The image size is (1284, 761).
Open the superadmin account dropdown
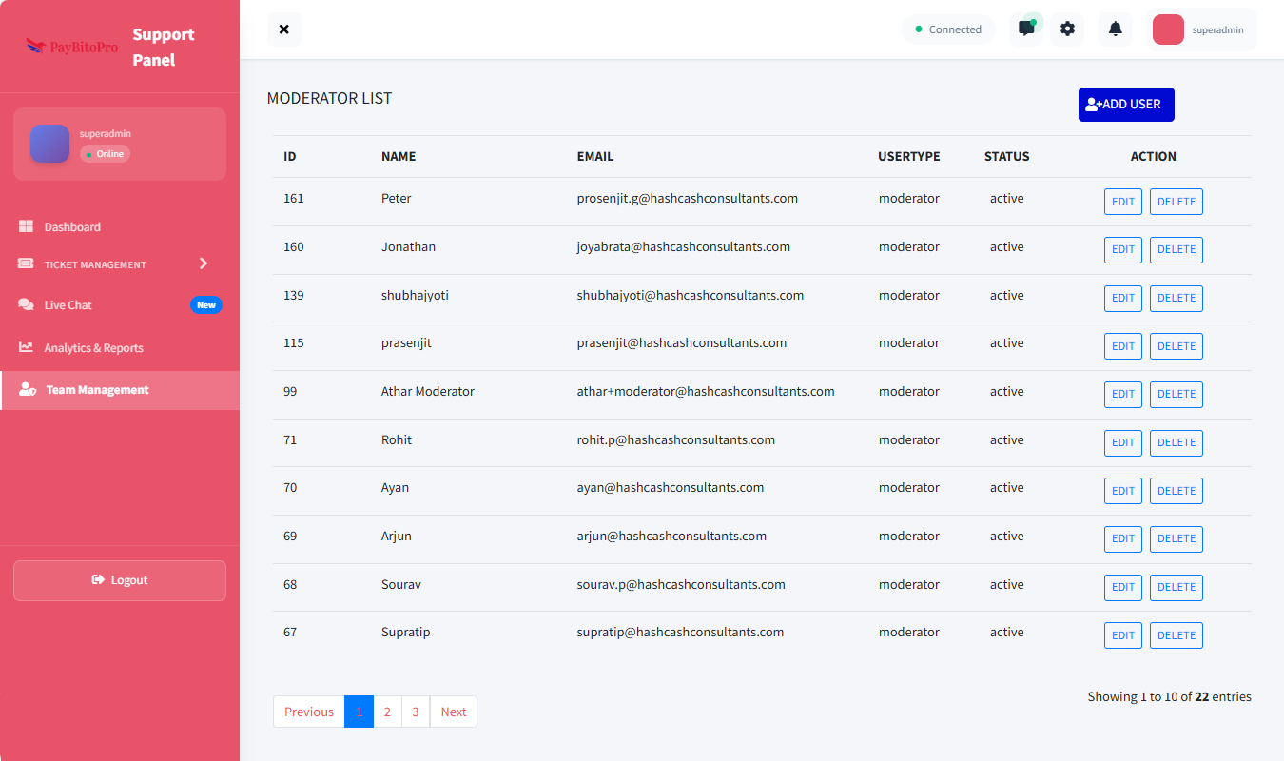(x=1217, y=29)
